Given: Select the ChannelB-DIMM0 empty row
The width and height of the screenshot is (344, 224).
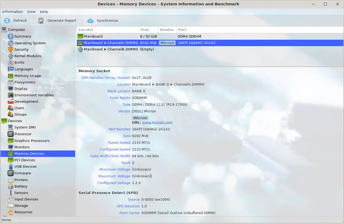Looking at the screenshot, I should coord(210,49).
